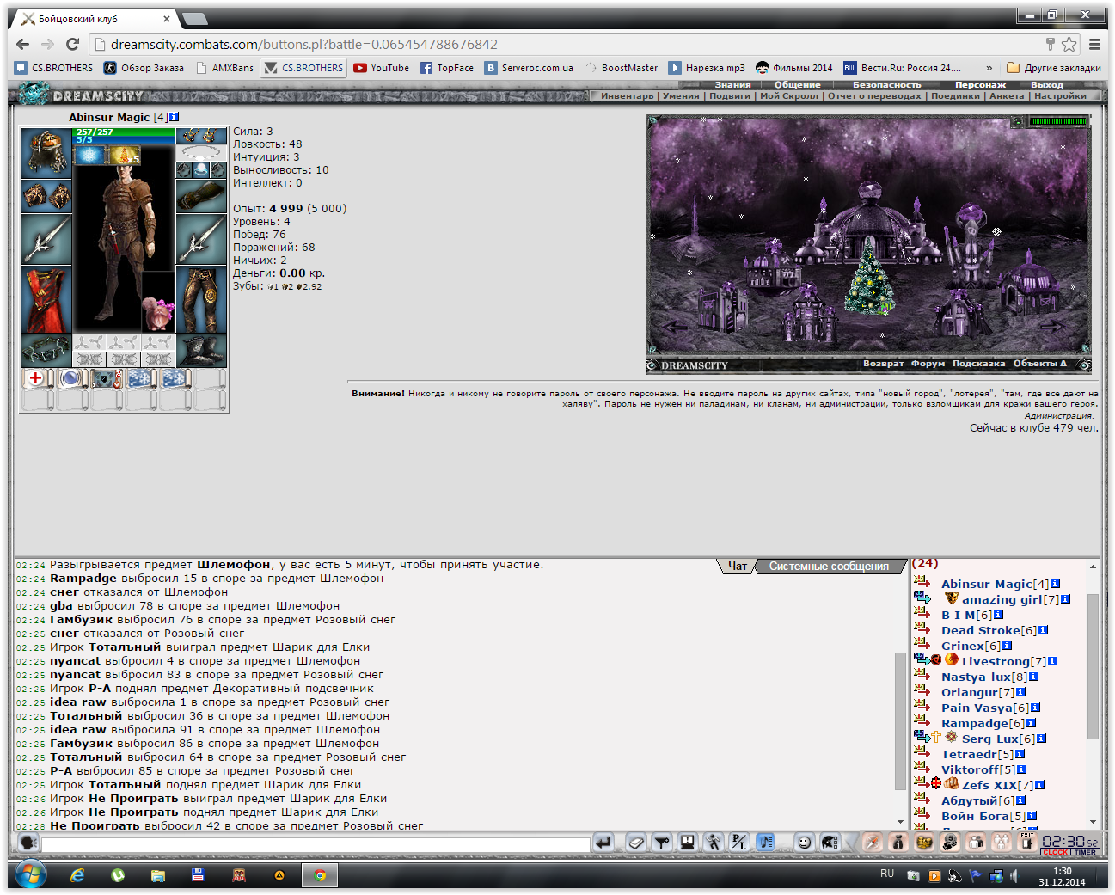Switch to Системные сообщения tab
This screenshot has width=1115, height=895.
click(x=829, y=566)
